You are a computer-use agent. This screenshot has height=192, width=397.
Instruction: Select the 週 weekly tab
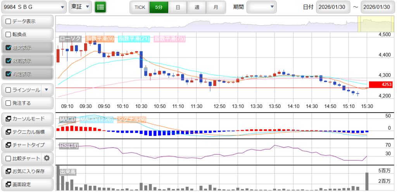pos(197,7)
